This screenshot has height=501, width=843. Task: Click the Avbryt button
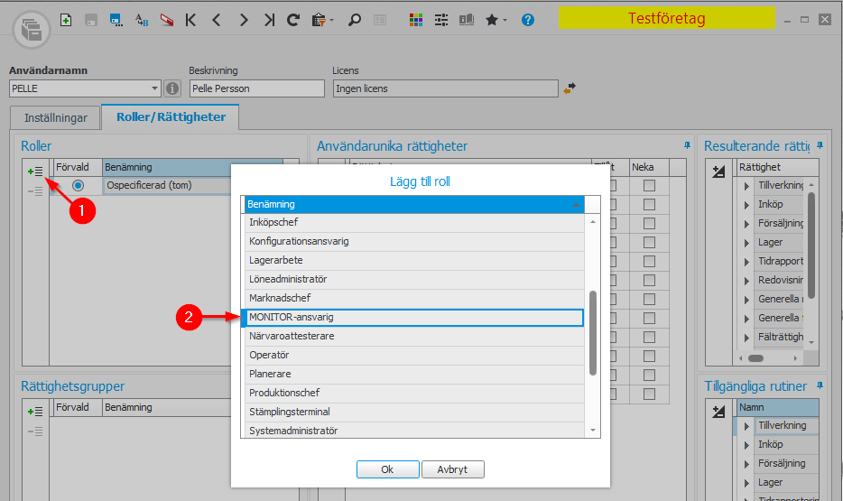pyautogui.click(x=452, y=469)
